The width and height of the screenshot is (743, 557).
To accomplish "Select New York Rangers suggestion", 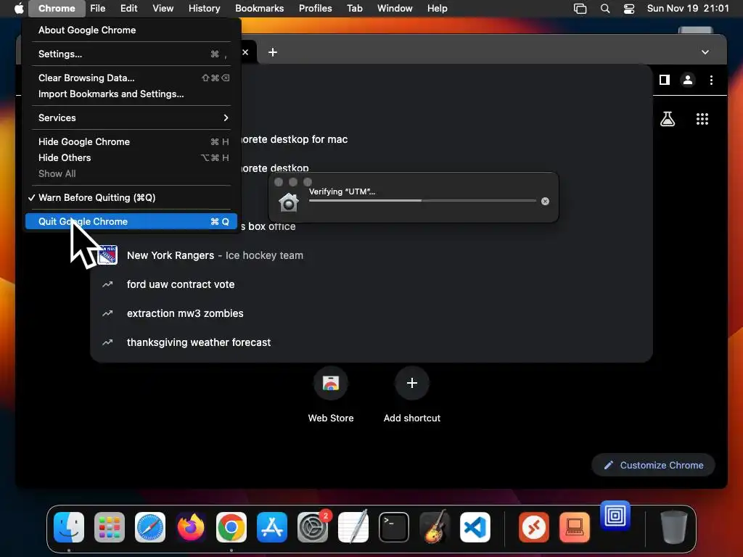I will (x=372, y=255).
